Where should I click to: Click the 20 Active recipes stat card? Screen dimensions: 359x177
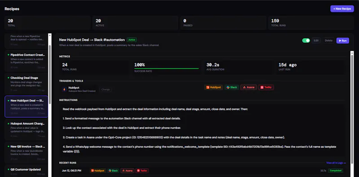136,23
